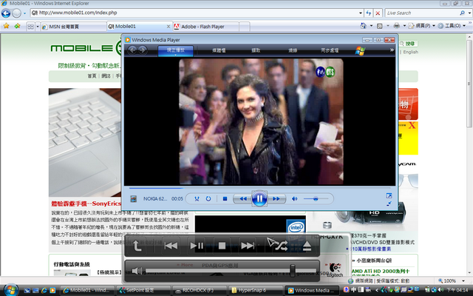
Task: Click the media thumbnail icon beside NOKIA 62
Action: point(133,199)
